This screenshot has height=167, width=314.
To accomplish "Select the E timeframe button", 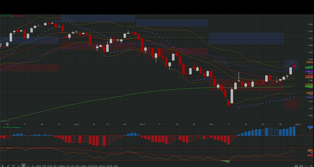I will point(28,166).
